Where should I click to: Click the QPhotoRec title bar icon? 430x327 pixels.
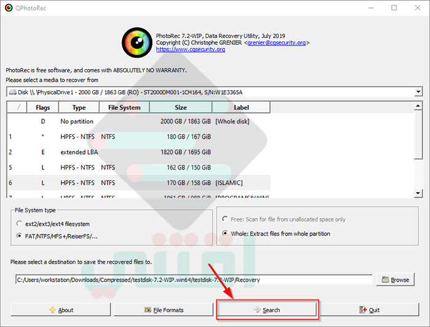coord(9,7)
